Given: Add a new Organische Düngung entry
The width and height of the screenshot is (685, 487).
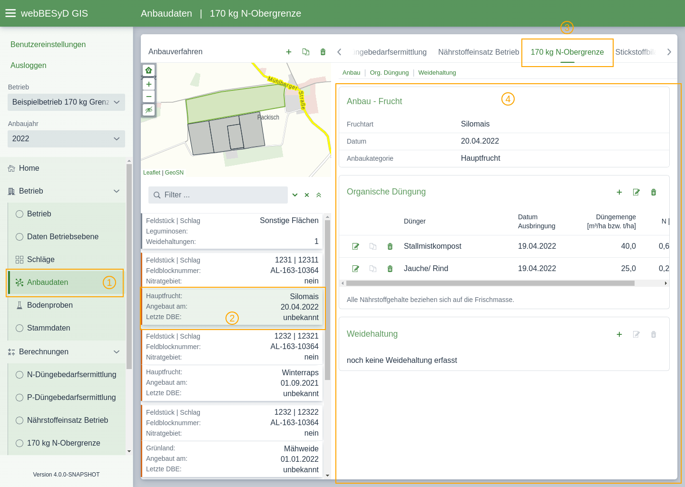Looking at the screenshot, I should [619, 192].
